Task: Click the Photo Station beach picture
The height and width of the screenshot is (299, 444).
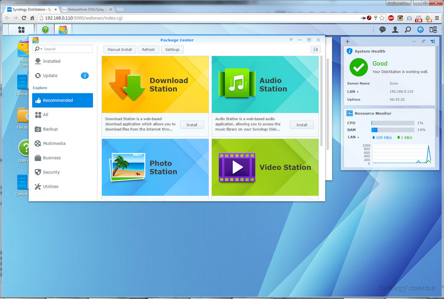Action: tap(127, 167)
